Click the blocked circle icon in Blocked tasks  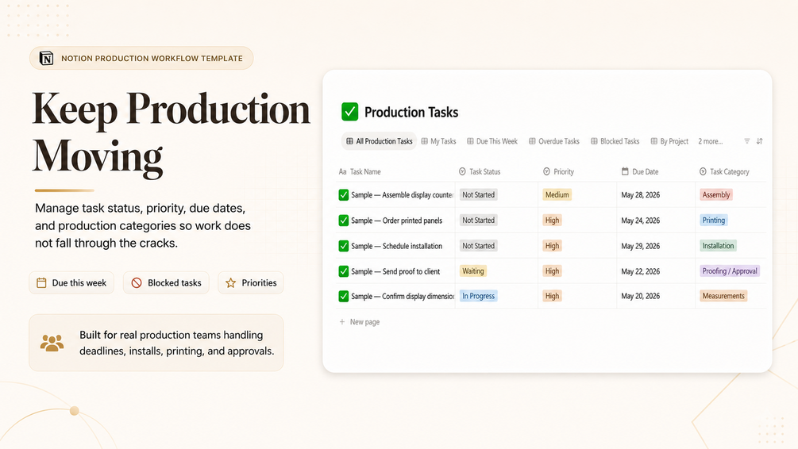tap(137, 282)
